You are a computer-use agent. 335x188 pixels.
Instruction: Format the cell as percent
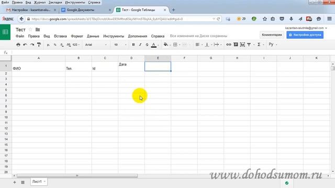[55, 45]
